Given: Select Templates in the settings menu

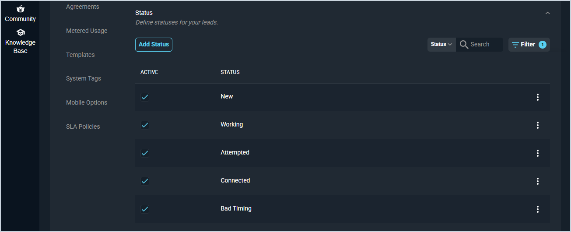Looking at the screenshot, I should [x=81, y=55].
